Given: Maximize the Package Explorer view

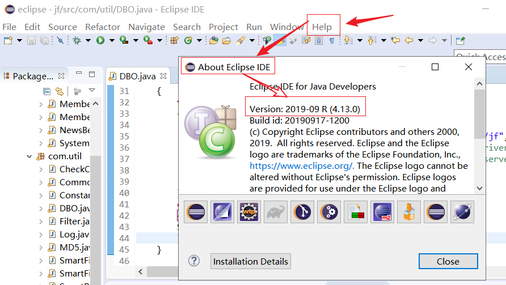Looking at the screenshot, I should [x=92, y=74].
